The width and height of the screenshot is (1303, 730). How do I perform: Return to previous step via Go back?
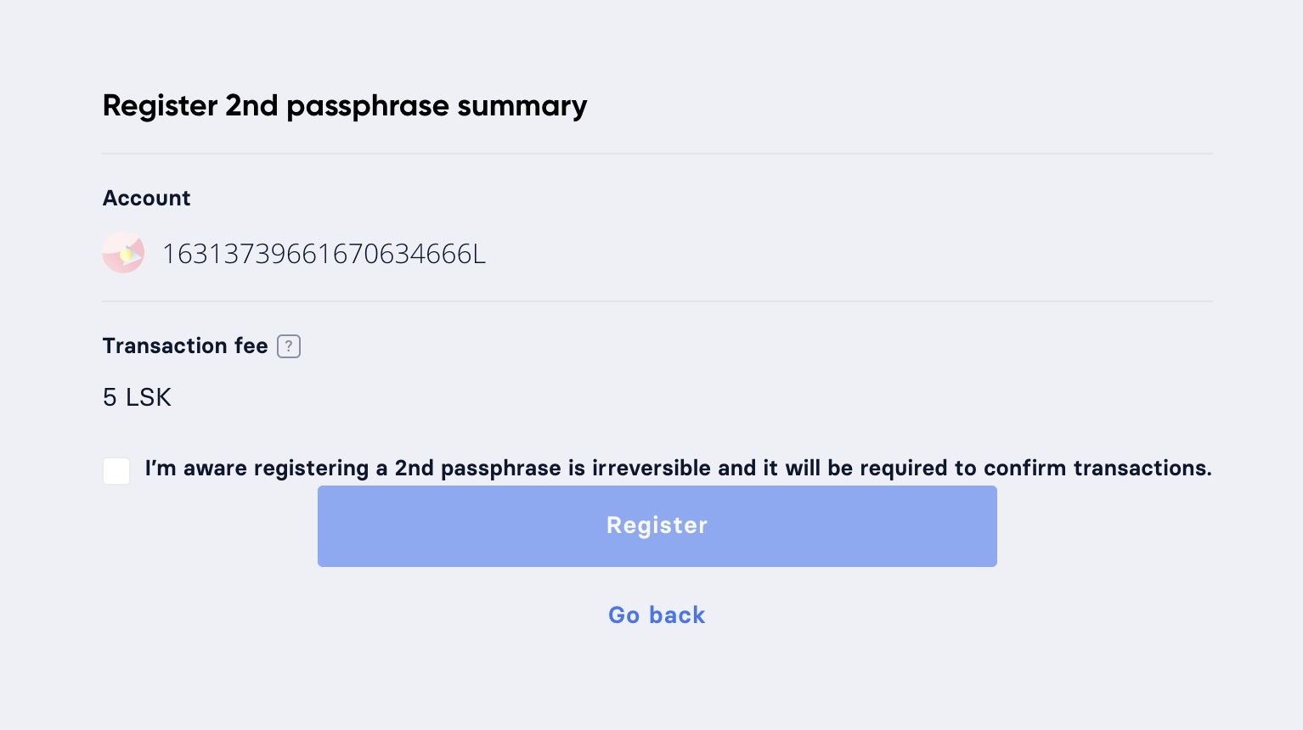pos(657,615)
